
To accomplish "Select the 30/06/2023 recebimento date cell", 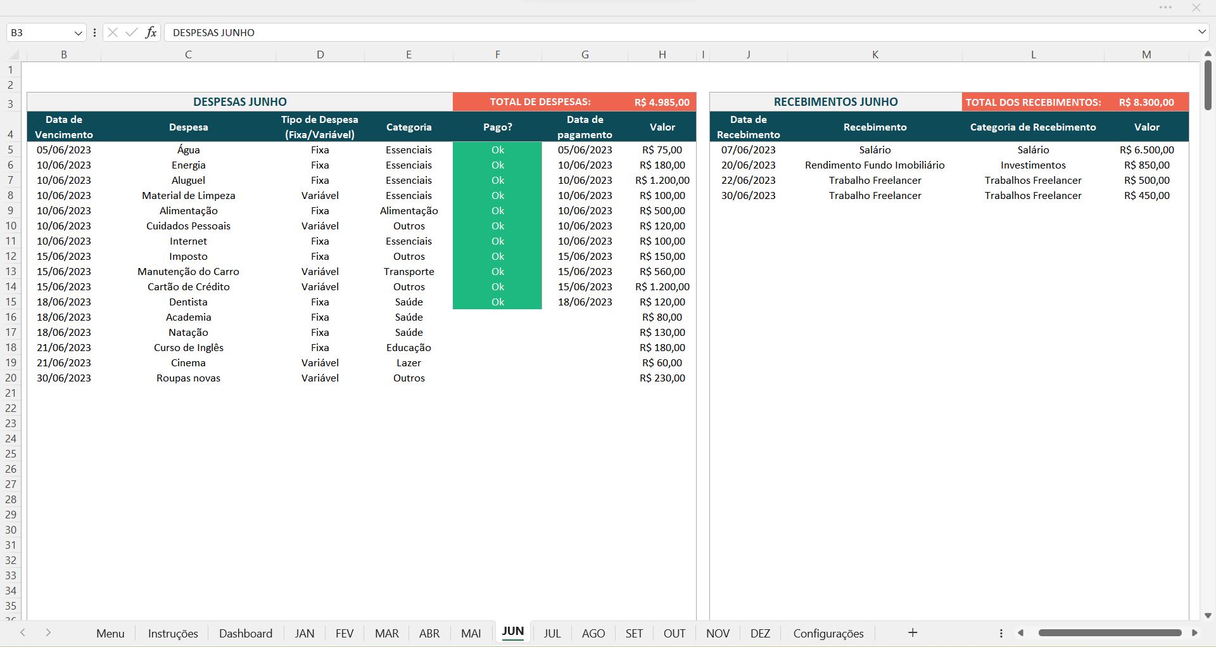I will (749, 195).
